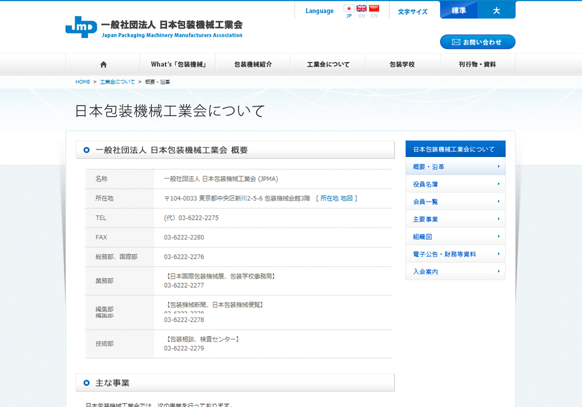582x407 pixels.
Task: Click arrow beside 主要事業
Action: (x=499, y=219)
